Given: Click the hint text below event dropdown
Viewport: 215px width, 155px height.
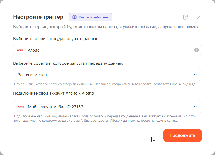Looking at the screenshot, I should 105,84.
